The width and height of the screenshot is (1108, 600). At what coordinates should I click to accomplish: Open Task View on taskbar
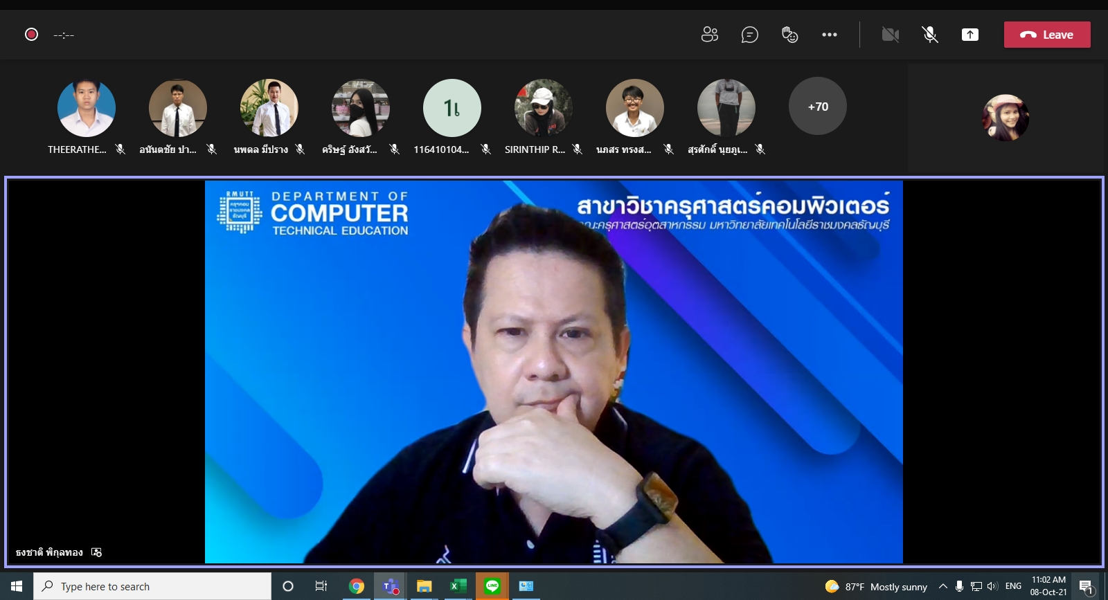(321, 586)
